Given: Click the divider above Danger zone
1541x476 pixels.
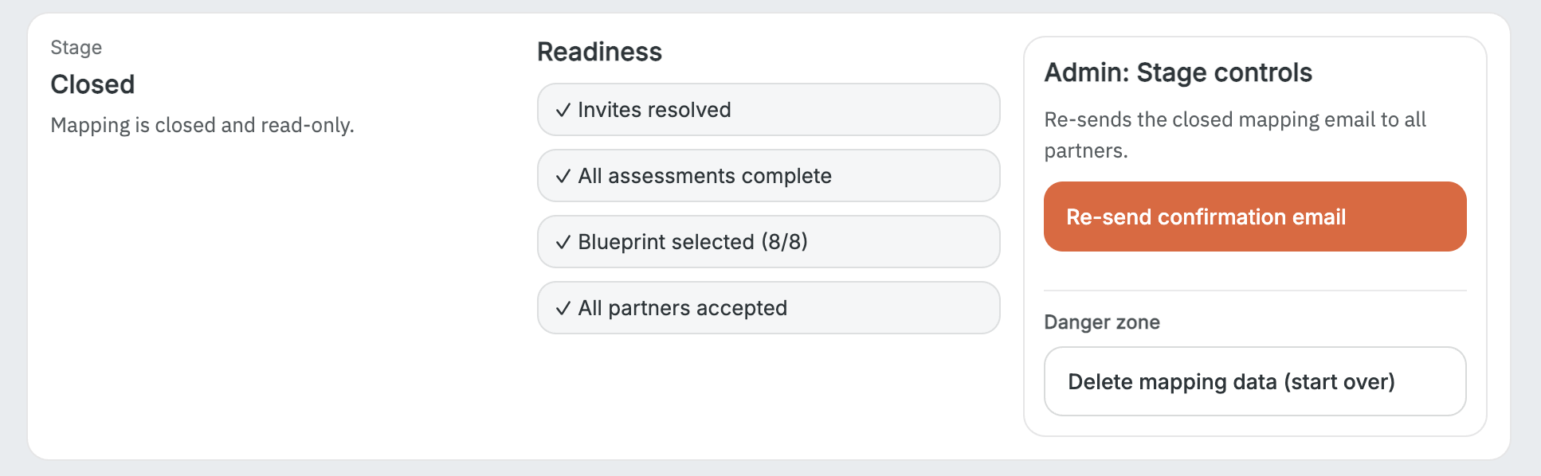Looking at the screenshot, I should click(x=1255, y=291).
